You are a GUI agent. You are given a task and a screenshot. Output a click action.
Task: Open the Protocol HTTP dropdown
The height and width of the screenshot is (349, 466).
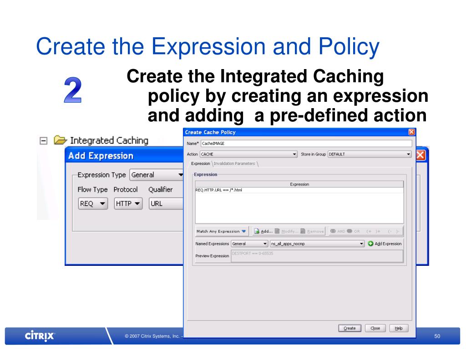pyautogui.click(x=128, y=204)
